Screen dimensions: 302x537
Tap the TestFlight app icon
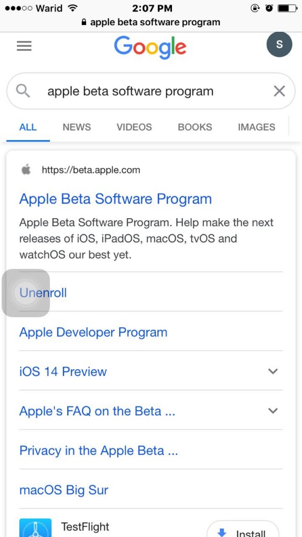35,528
